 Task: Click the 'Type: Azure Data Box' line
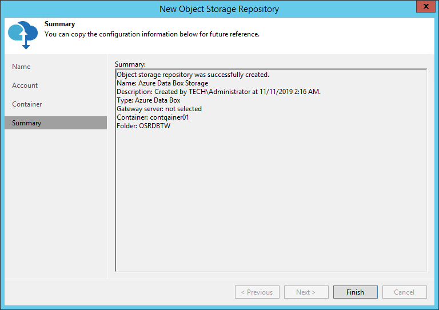tap(148, 100)
